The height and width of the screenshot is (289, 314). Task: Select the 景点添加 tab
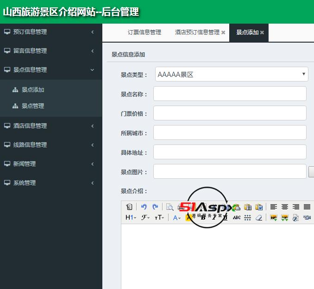(x=247, y=32)
